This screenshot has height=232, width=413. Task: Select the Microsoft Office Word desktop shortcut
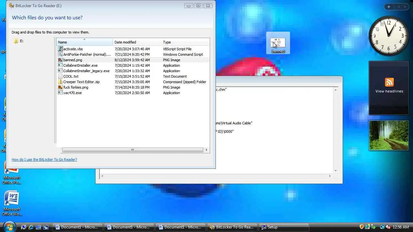pos(12,203)
